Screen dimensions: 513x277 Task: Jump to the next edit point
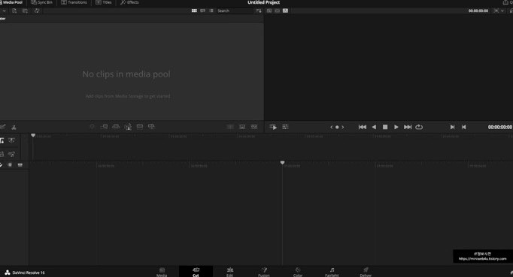[x=453, y=127]
